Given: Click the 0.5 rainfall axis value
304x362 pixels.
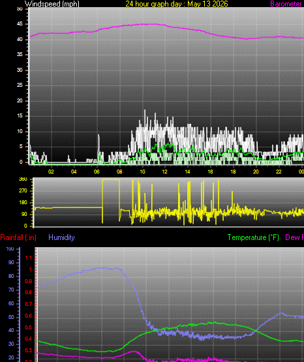Looking at the screenshot, I should [28, 327].
